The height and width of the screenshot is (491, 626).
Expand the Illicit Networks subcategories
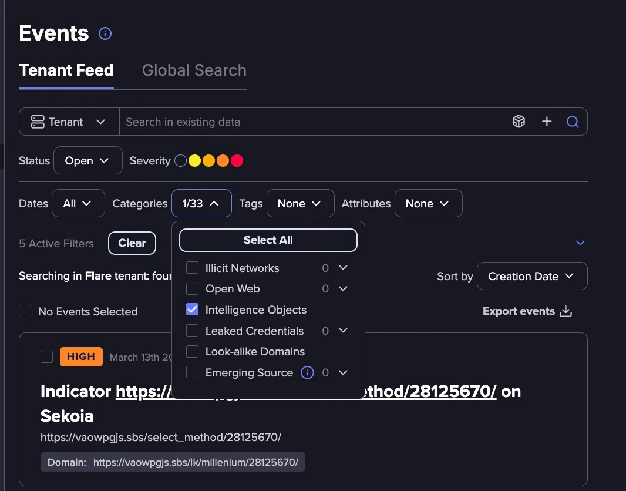[343, 267]
